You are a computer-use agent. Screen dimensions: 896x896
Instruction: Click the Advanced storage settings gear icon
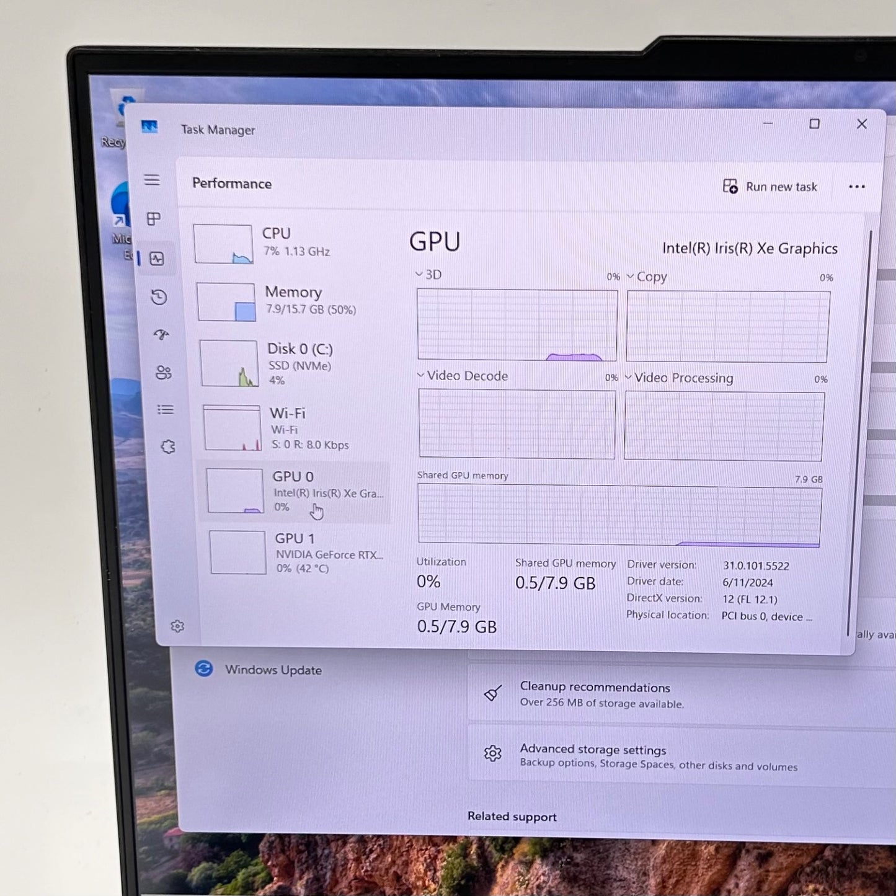[x=493, y=753]
